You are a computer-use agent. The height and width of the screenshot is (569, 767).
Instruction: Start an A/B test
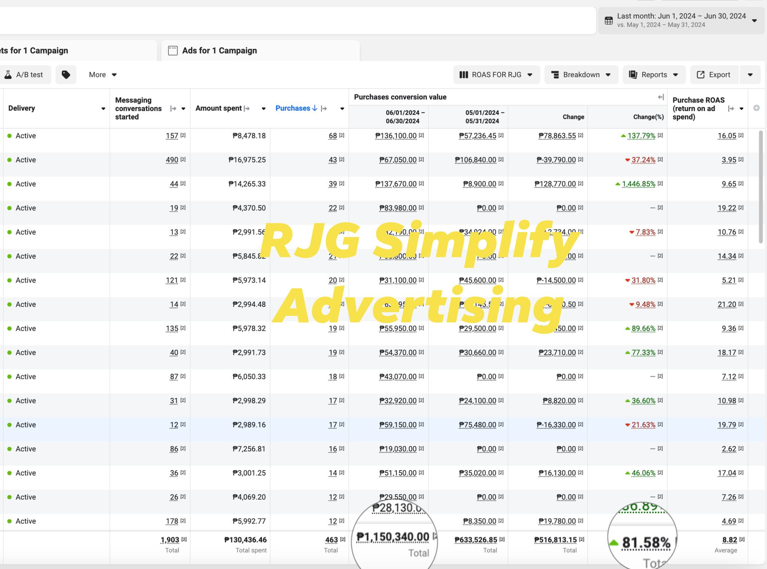point(25,74)
